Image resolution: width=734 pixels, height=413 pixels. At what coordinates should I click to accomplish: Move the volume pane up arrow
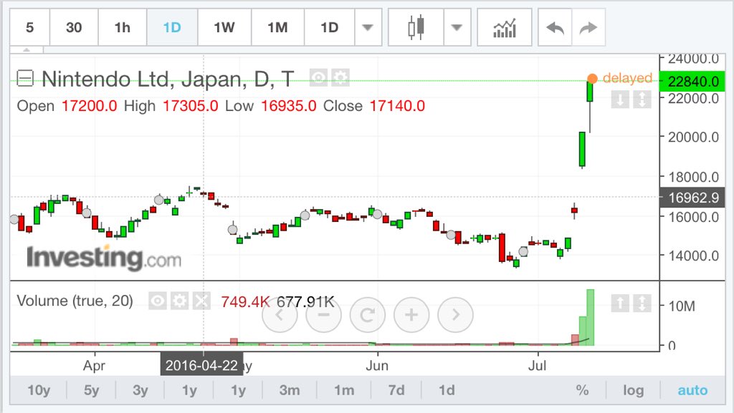[620, 303]
